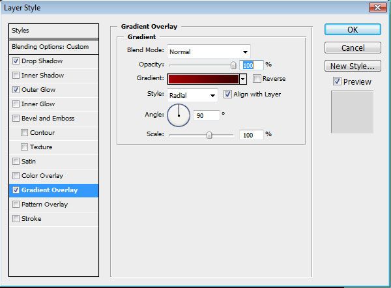Select the Outer Glow label
The width and height of the screenshot is (391, 288).
coord(38,90)
